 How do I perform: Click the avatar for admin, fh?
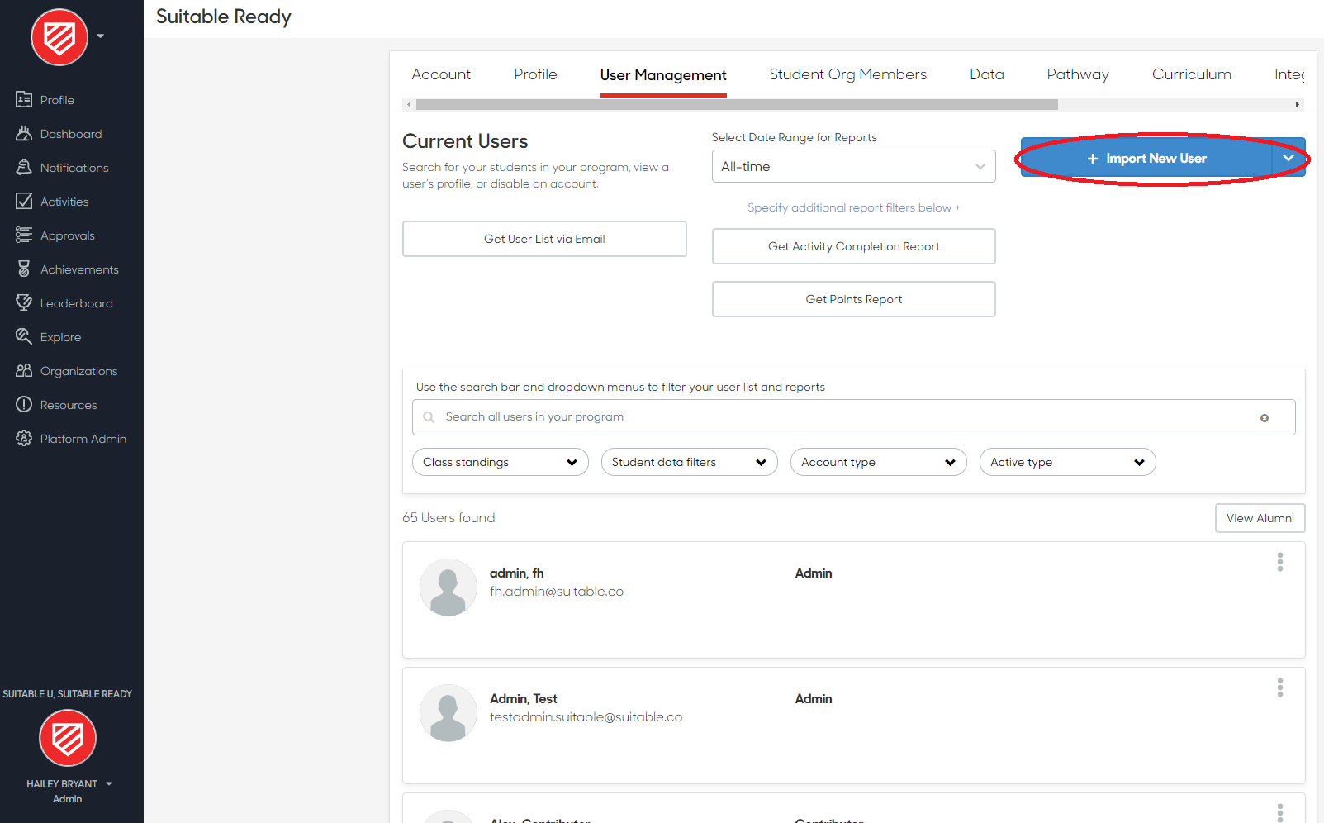coord(448,588)
